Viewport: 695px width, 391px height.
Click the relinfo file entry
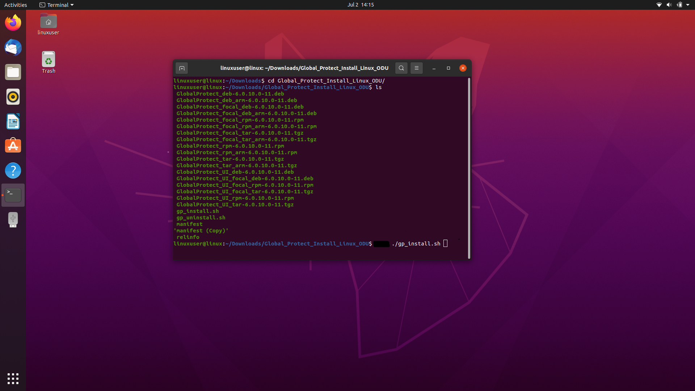pyautogui.click(x=188, y=237)
